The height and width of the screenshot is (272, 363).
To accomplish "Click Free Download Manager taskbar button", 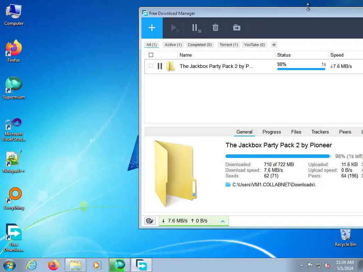I will pyautogui.click(x=141, y=265).
